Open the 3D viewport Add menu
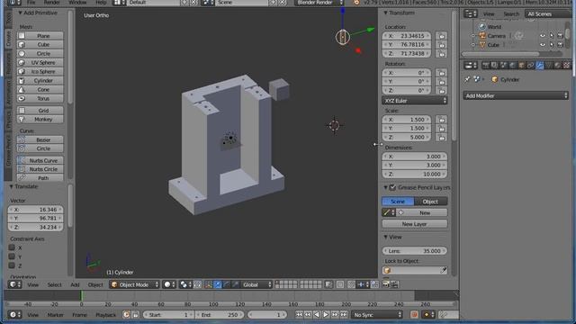This screenshot has width=576, height=324. [75, 284]
